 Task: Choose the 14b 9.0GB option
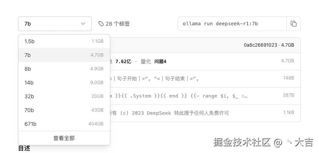(x=64, y=83)
